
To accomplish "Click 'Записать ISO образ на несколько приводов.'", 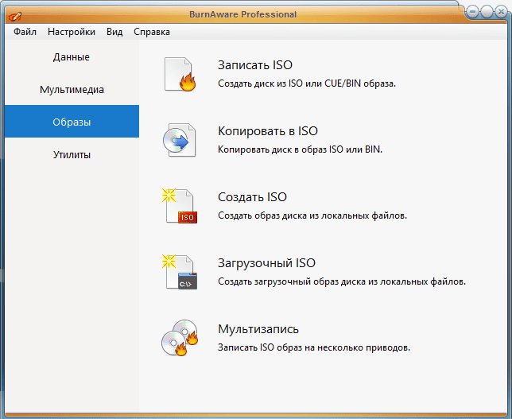I will point(314,347).
